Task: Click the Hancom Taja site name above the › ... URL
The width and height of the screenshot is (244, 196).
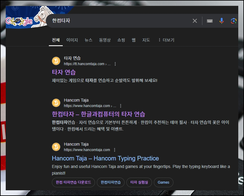Action: pos(76,100)
